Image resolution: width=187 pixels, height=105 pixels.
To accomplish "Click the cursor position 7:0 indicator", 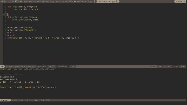I will (x=176, y=66).
